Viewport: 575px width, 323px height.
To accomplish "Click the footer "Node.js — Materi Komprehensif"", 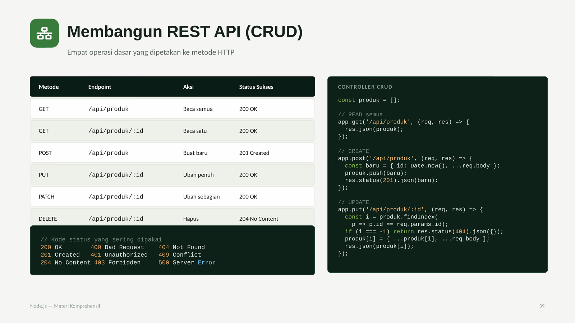I will 65,306.
